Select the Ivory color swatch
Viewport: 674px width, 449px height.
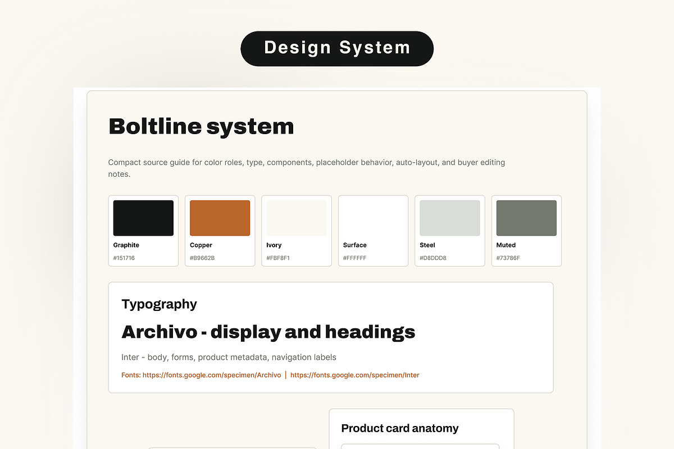point(297,218)
